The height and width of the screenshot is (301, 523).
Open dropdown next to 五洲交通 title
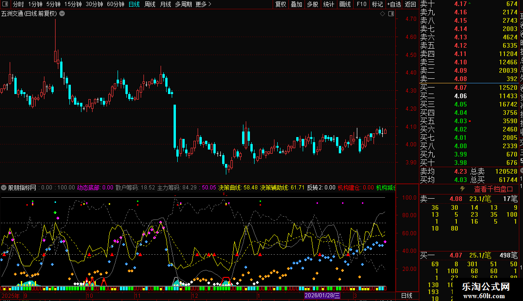[62, 14]
